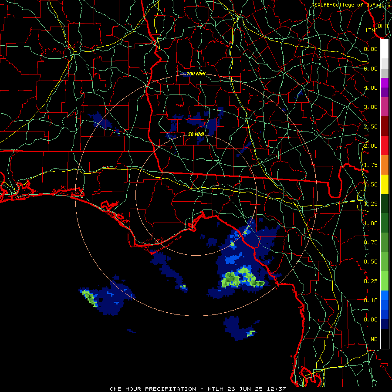The width and height of the screenshot is (392, 392).
Task: Click the "8.00" legend value
Action: [x=371, y=49]
